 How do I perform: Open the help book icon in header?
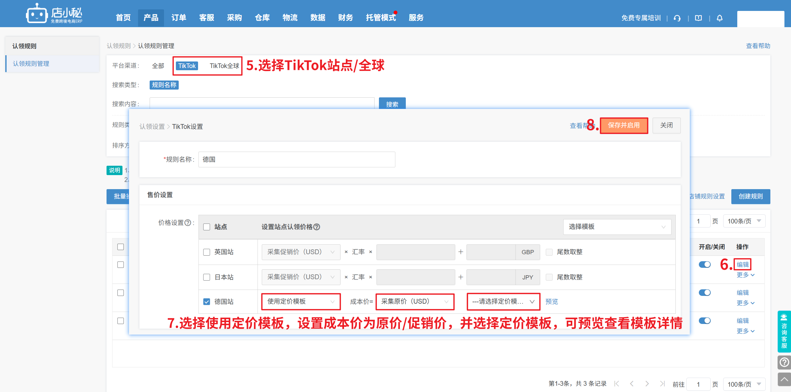click(x=698, y=18)
